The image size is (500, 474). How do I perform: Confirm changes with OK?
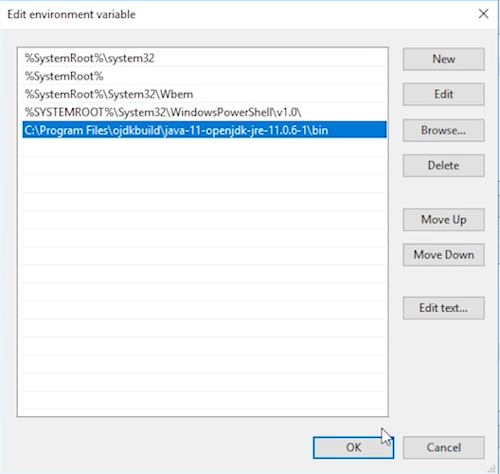(353, 447)
